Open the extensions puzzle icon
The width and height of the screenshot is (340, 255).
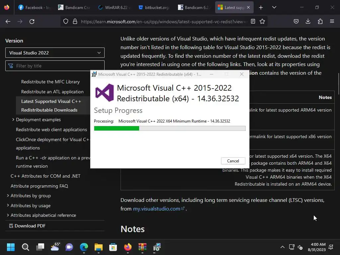tap(320, 22)
